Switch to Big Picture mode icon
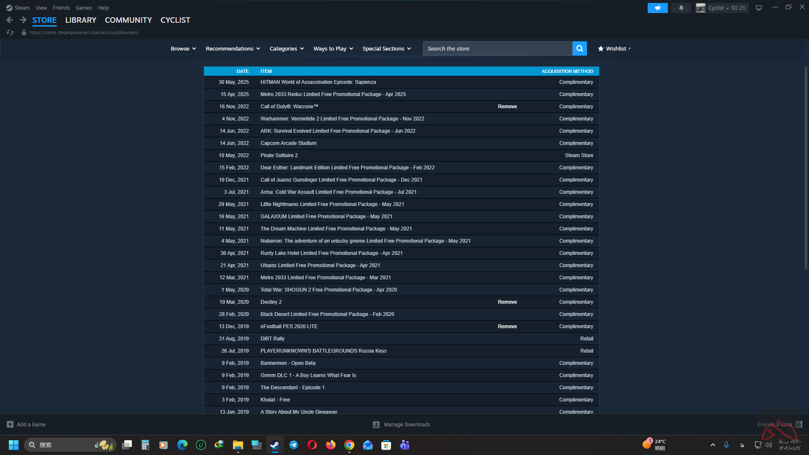Image resolution: width=809 pixels, height=455 pixels. tap(758, 8)
